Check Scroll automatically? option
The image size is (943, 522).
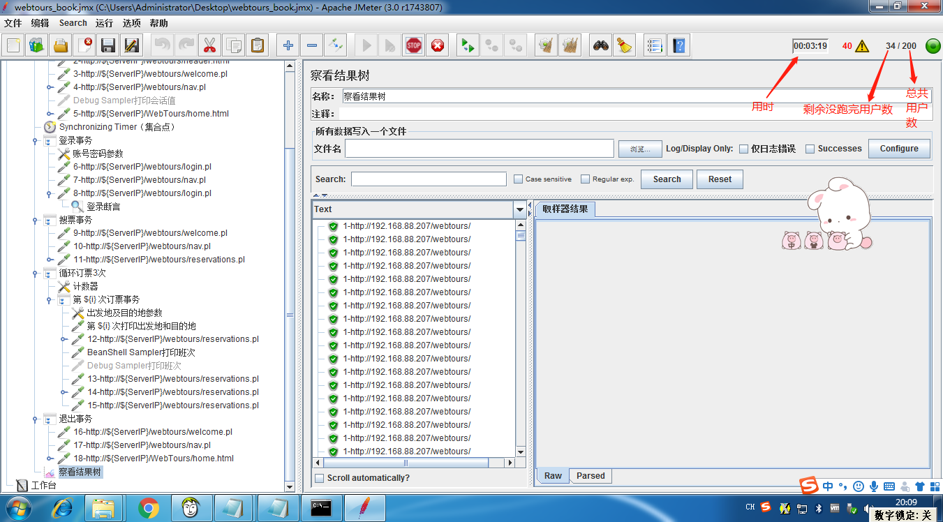coord(319,478)
